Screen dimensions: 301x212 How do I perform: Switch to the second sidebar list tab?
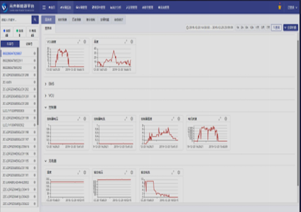(x=29, y=44)
